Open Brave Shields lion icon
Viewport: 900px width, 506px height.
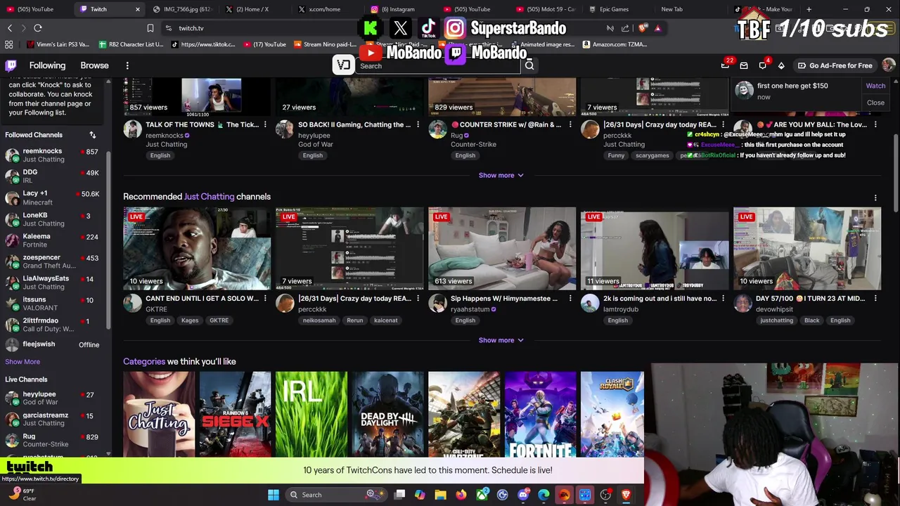pyautogui.click(x=643, y=28)
